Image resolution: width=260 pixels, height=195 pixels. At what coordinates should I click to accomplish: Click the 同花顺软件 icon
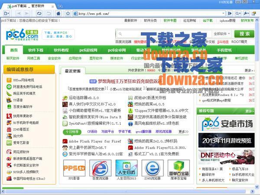click(x=9, y=152)
